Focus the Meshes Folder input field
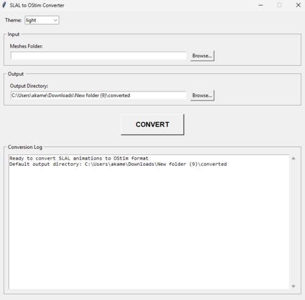Viewport: 305px width, 300px height. pyautogui.click(x=98, y=55)
